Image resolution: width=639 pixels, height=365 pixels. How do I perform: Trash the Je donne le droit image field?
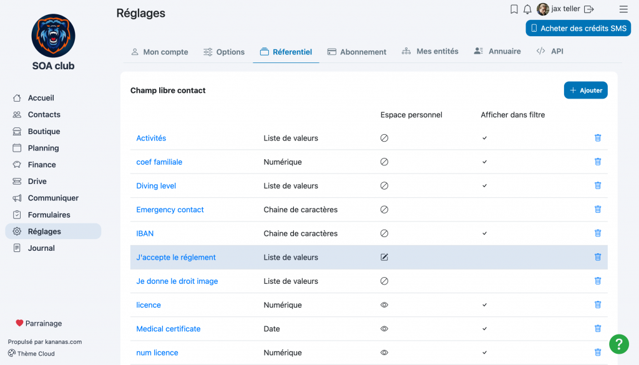(x=597, y=281)
